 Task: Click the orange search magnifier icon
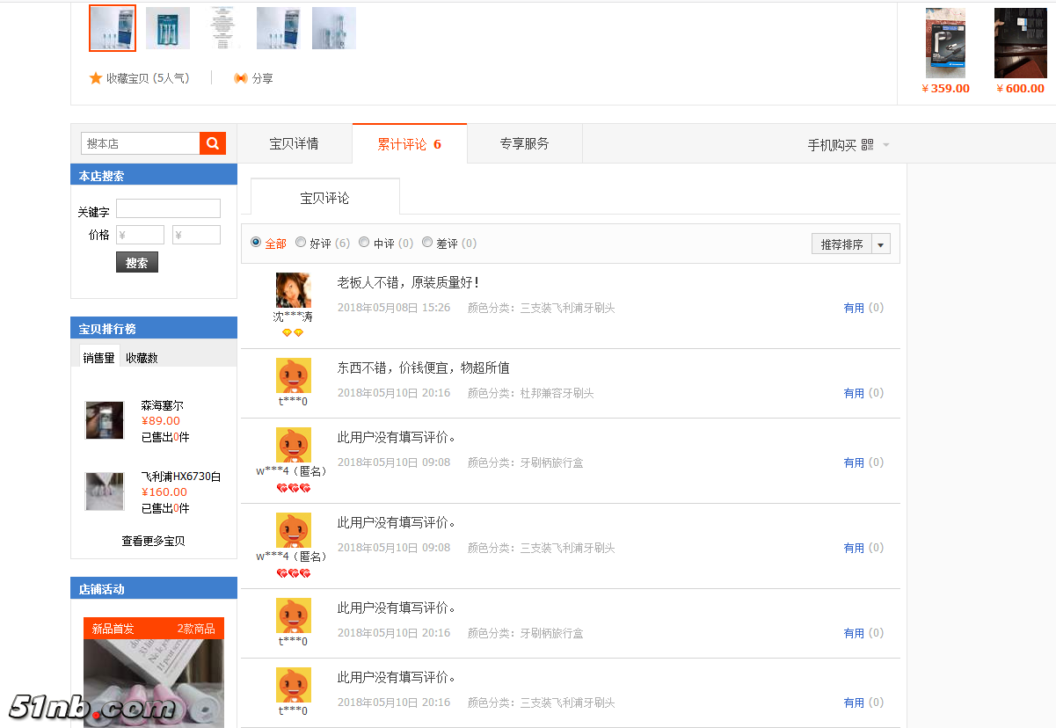click(x=213, y=143)
